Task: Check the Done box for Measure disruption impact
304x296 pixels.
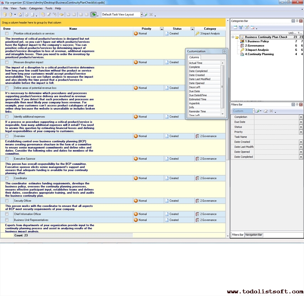Action: (x=7, y=62)
